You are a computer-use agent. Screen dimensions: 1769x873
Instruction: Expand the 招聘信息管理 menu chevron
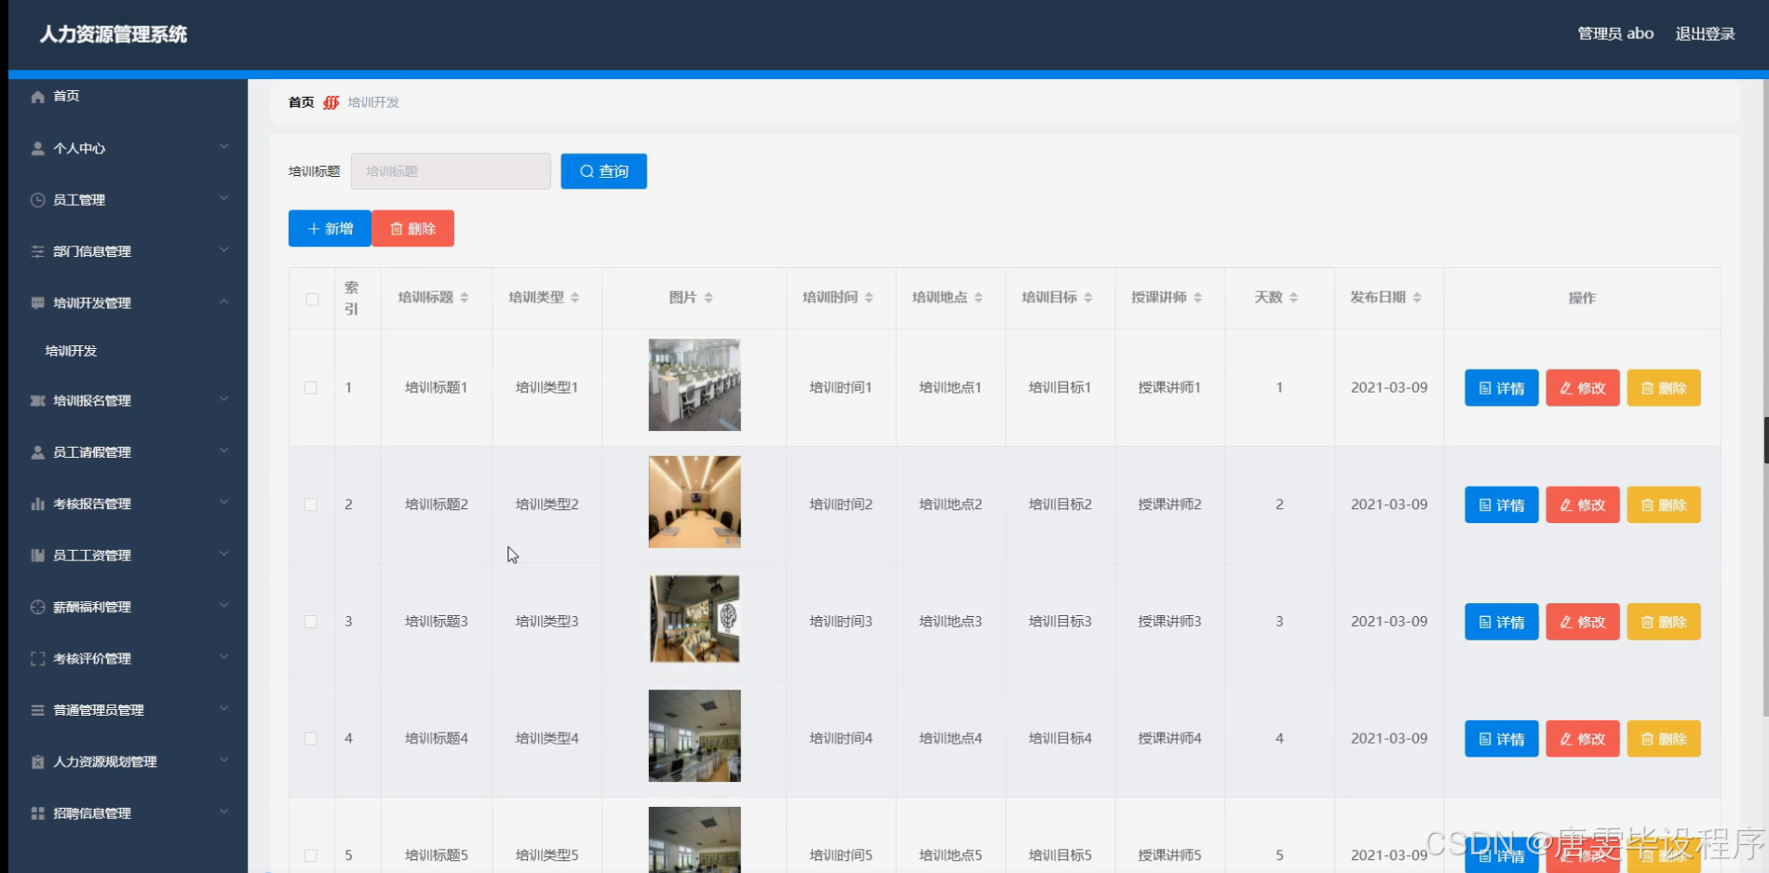[x=223, y=813]
